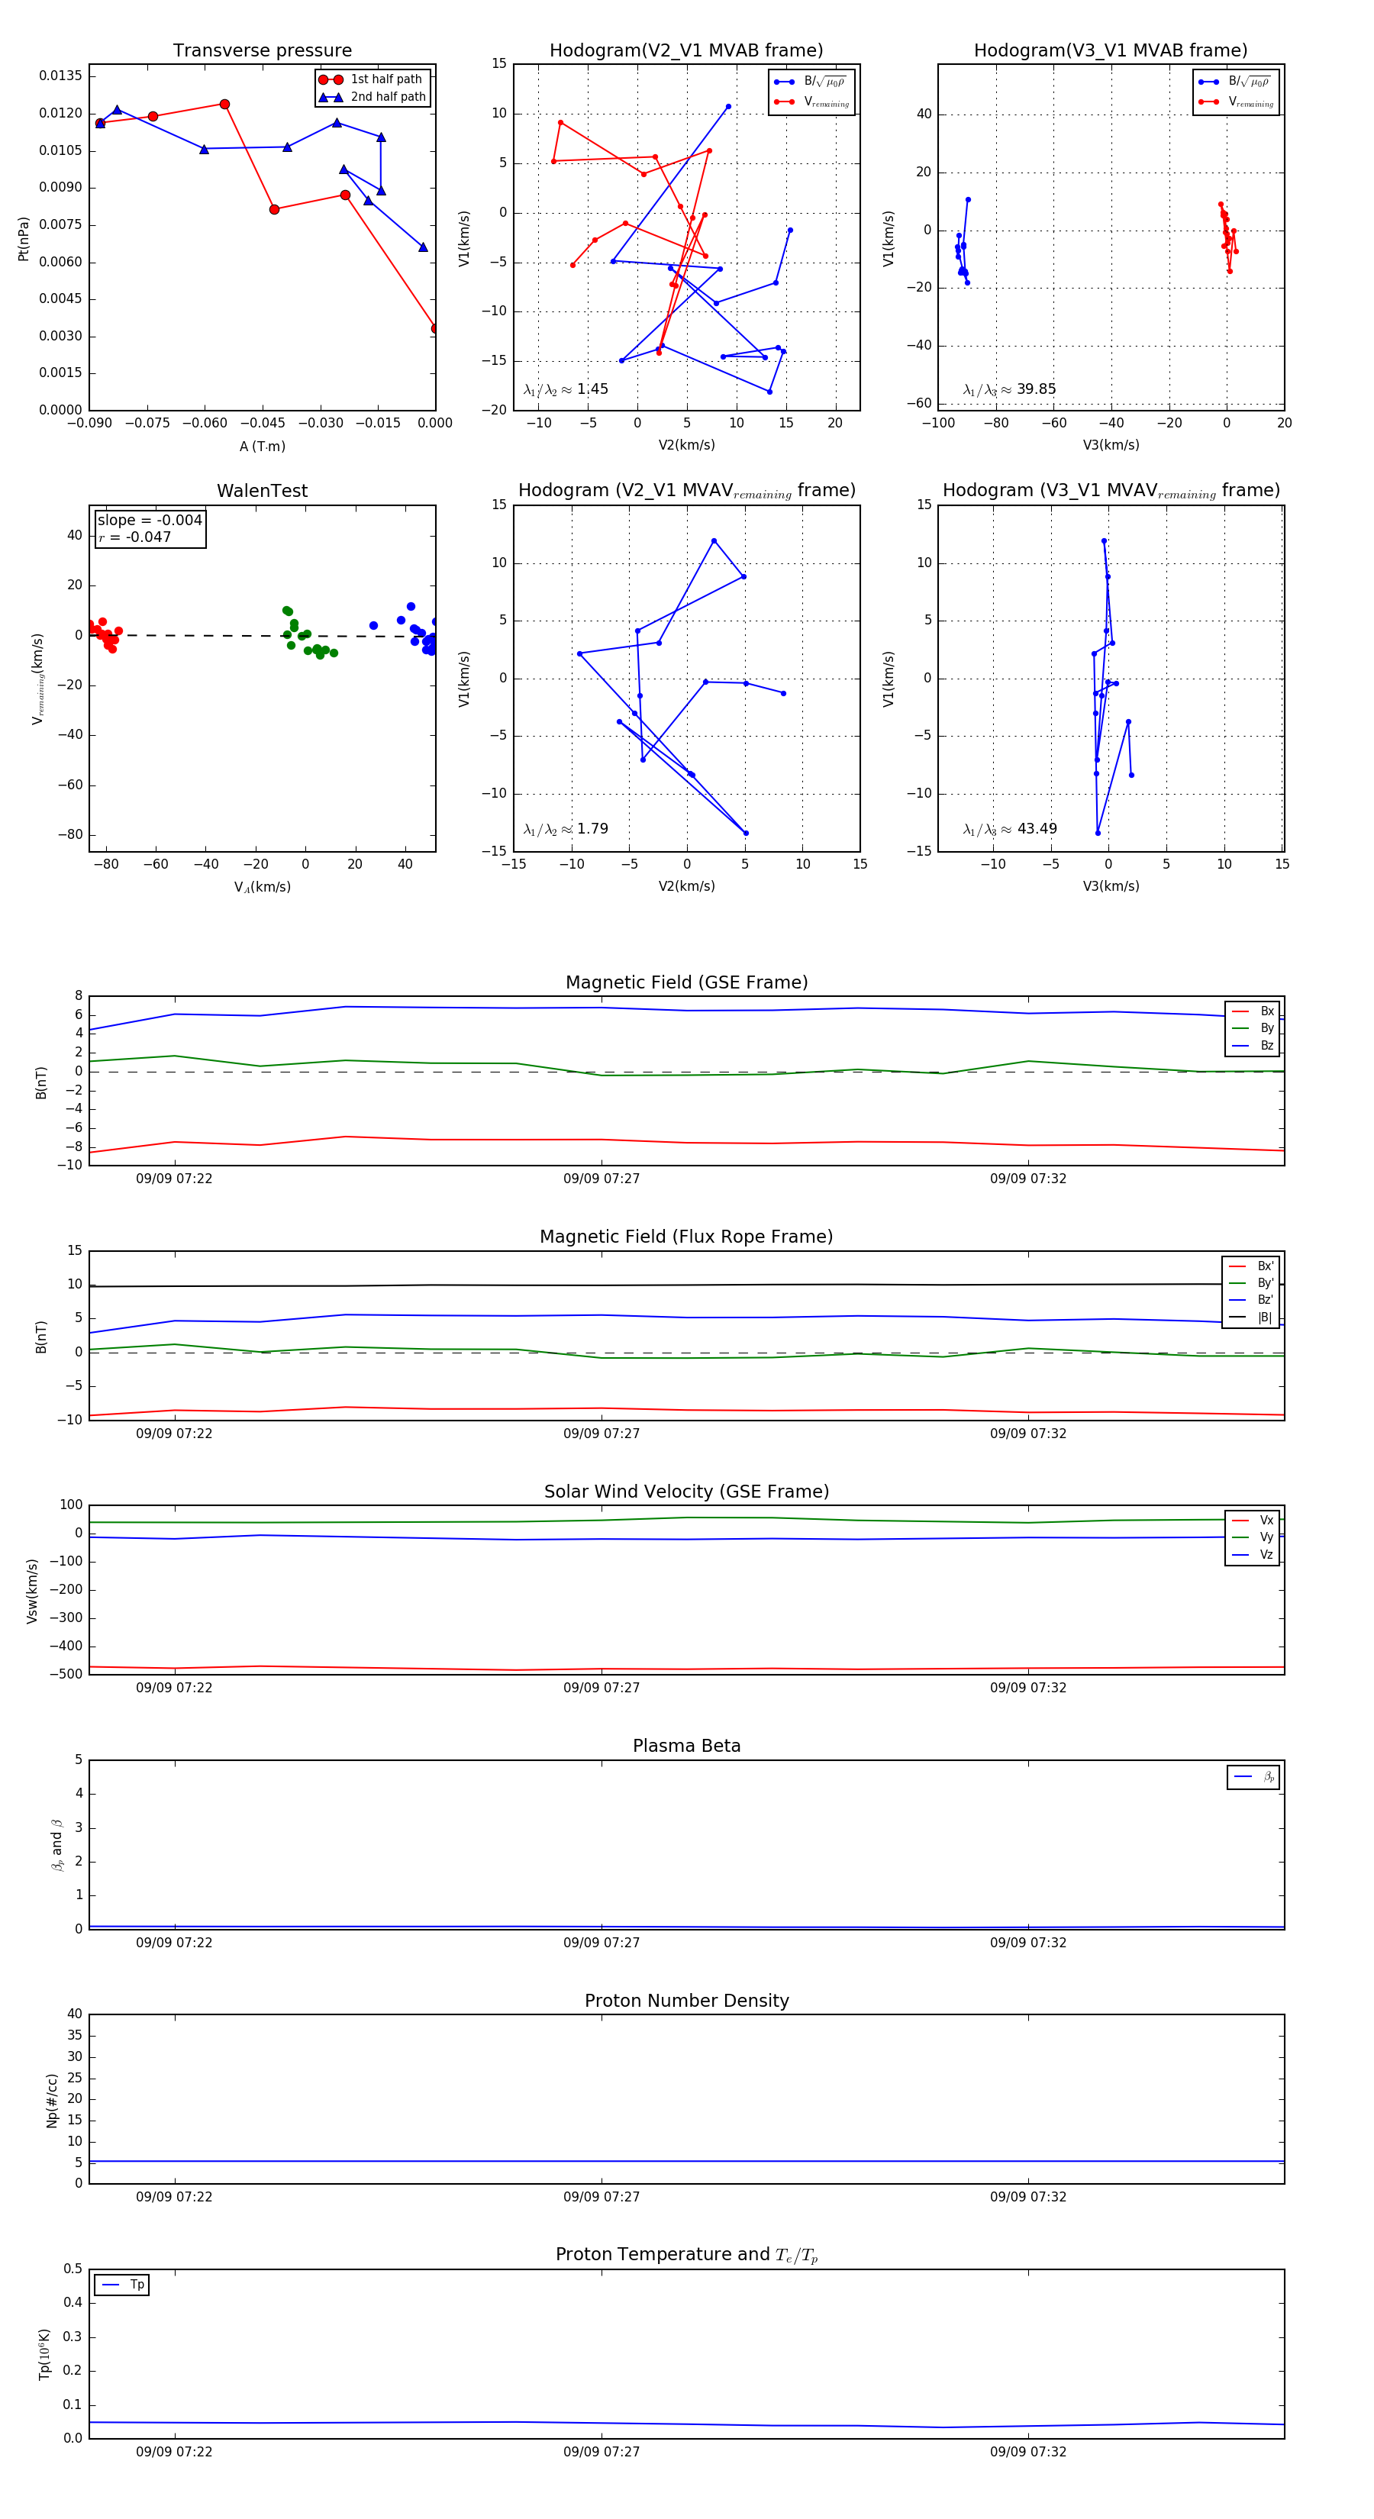
Task: Click '09/09 07:27' tick under Plasma Beta plot
Action: [x=602, y=1943]
